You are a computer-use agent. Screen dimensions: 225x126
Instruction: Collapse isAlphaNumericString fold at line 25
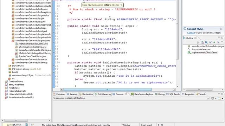59,63
